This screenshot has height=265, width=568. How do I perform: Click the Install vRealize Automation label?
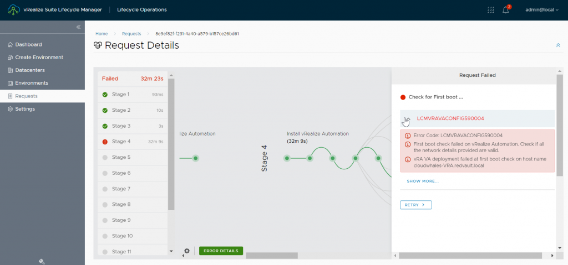click(318, 133)
